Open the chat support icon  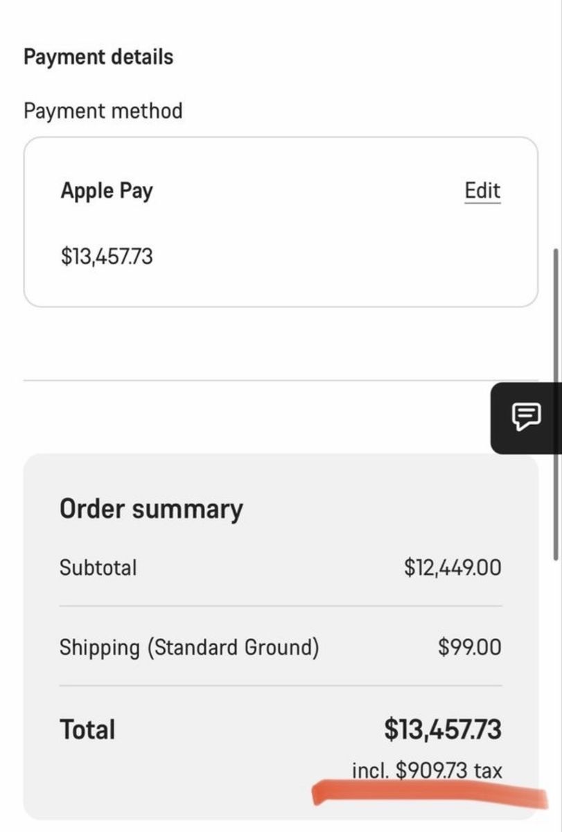(526, 417)
